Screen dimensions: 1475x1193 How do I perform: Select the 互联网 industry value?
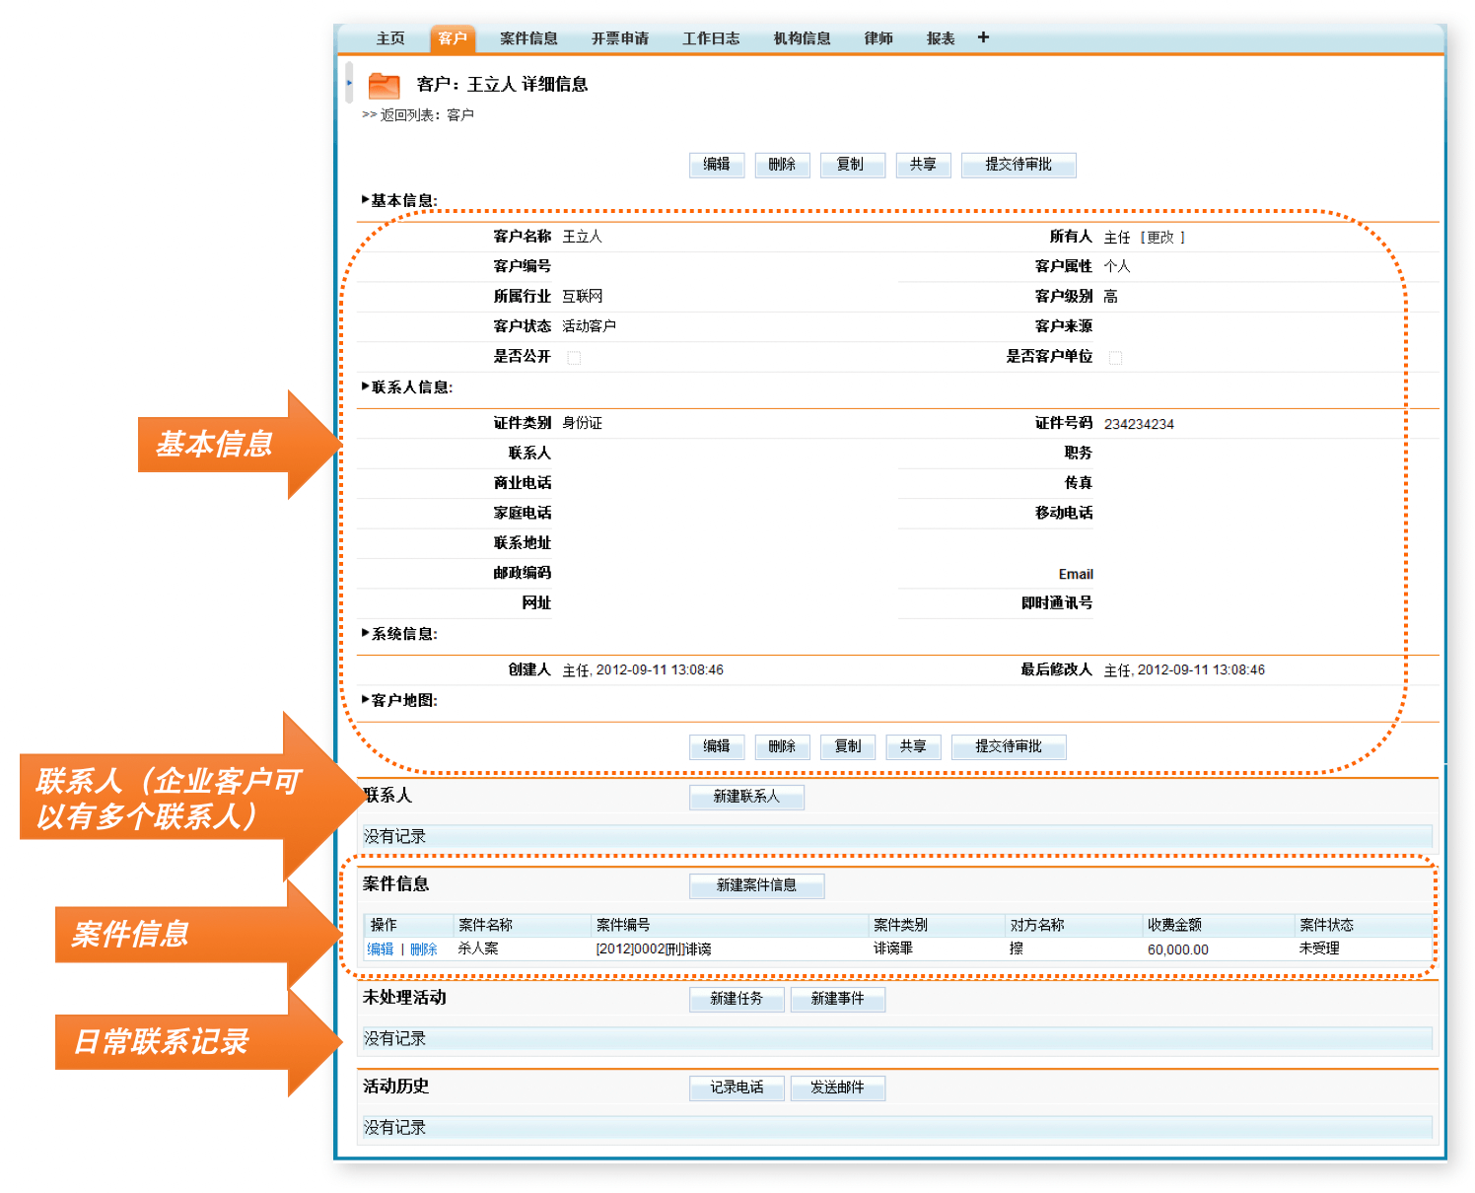point(583,297)
